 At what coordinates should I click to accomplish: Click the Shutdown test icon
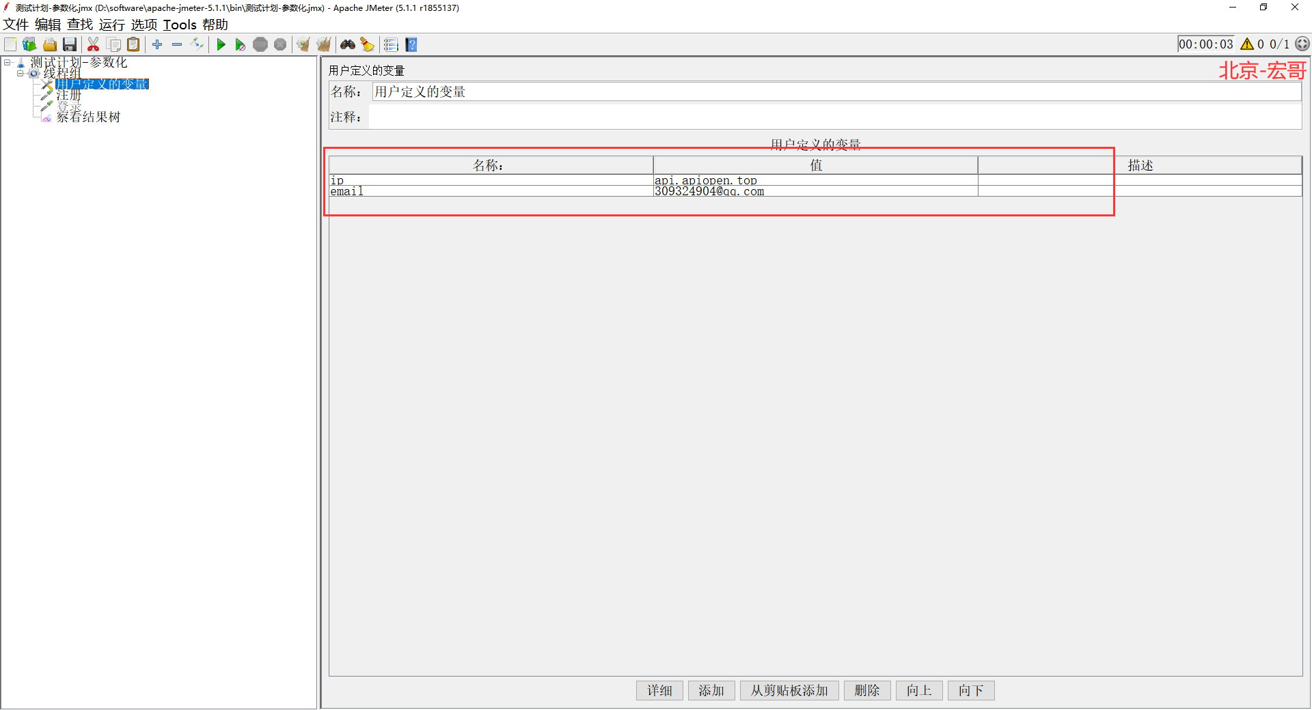280,44
